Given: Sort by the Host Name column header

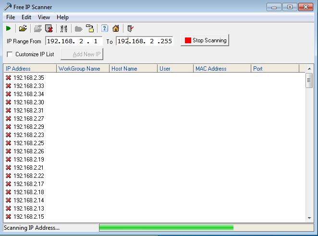Looking at the screenshot, I should [x=133, y=69].
